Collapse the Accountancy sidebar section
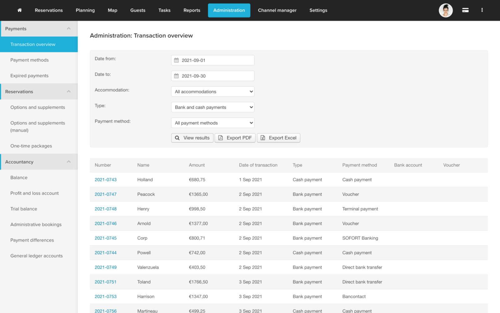The height and width of the screenshot is (313, 500). (69, 162)
